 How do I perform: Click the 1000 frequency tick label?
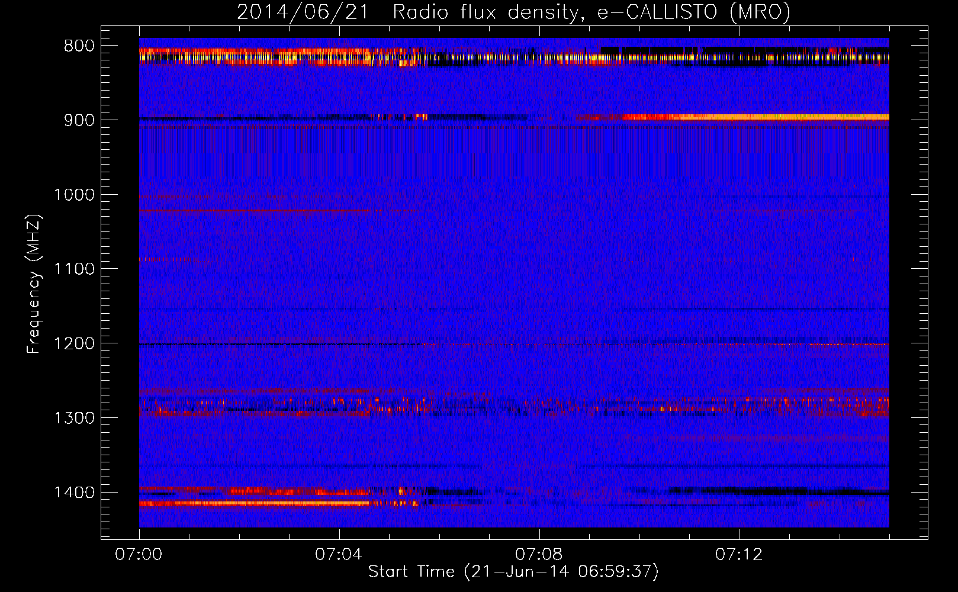point(75,195)
